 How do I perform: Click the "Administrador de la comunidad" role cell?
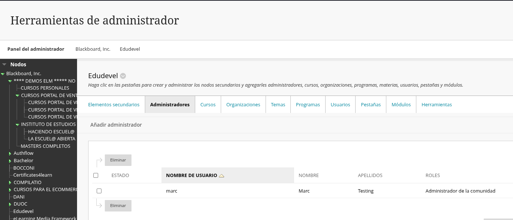[x=460, y=191]
